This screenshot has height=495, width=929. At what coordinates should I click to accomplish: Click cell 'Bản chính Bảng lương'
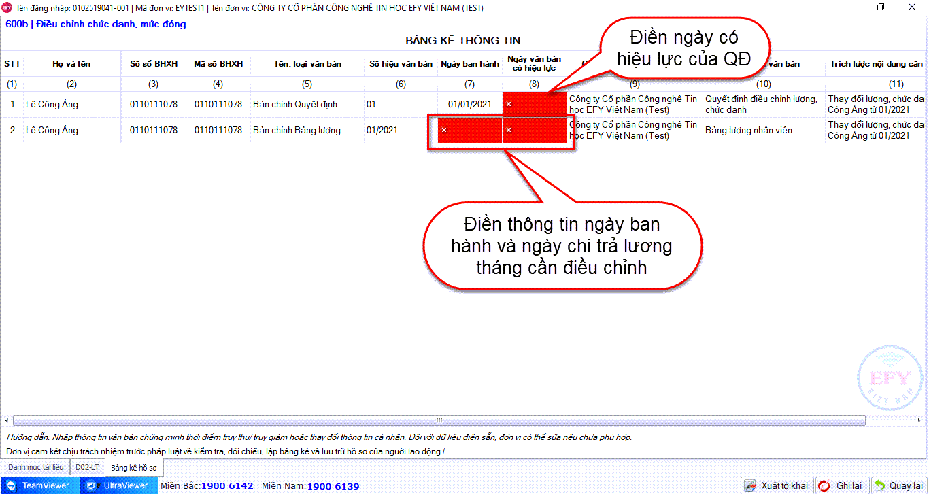coord(307,130)
